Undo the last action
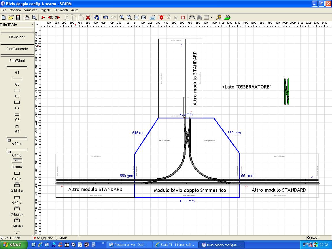This screenshot has width=333, height=249. [x=106, y=17]
